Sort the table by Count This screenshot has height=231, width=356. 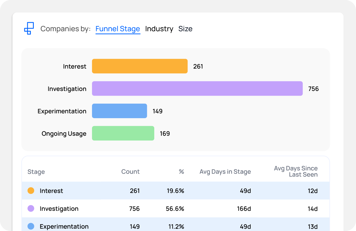coord(130,171)
